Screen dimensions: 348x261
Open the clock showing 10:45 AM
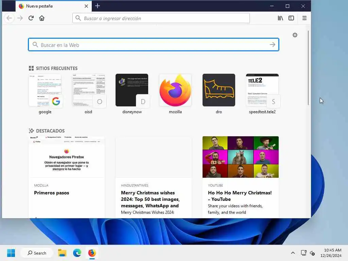[x=331, y=253]
